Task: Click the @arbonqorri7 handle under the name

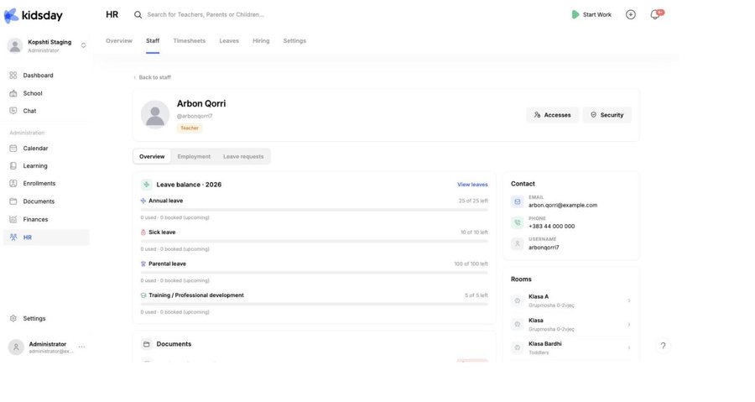Action: click(x=195, y=116)
